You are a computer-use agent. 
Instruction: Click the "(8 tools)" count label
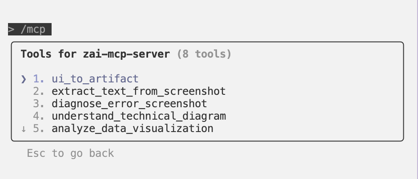pyautogui.click(x=204, y=54)
